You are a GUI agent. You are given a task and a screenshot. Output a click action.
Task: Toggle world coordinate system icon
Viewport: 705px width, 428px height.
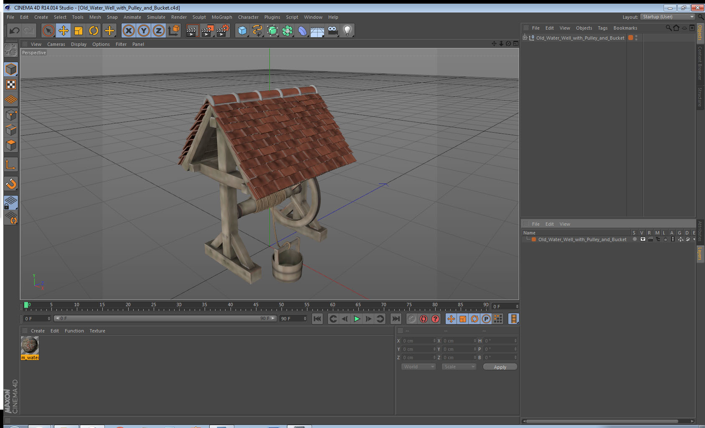click(174, 30)
